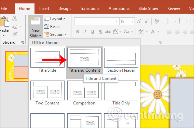The image size is (194, 128).
Task: Decrease the font size
Action: [147, 21]
